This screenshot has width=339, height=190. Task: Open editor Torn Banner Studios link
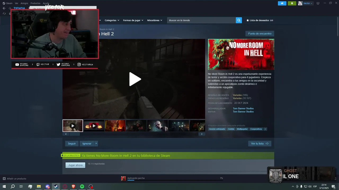tap(243, 112)
